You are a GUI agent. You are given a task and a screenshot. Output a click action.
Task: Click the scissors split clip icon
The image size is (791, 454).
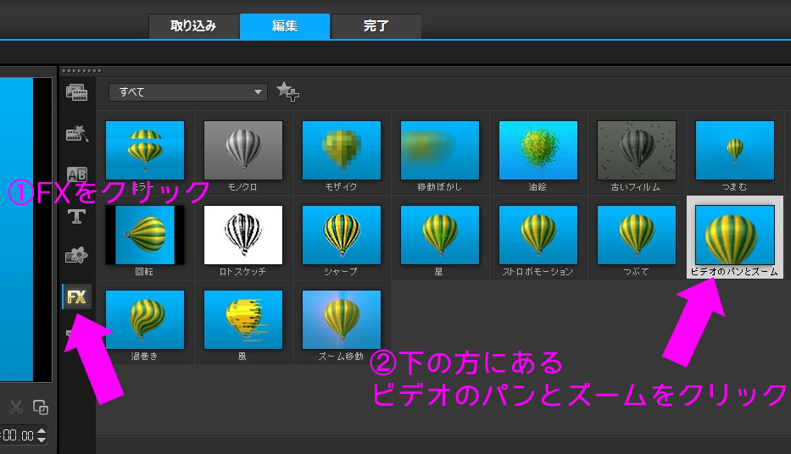click(x=15, y=407)
